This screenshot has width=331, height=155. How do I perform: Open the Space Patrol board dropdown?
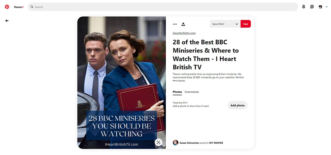[x=225, y=24]
